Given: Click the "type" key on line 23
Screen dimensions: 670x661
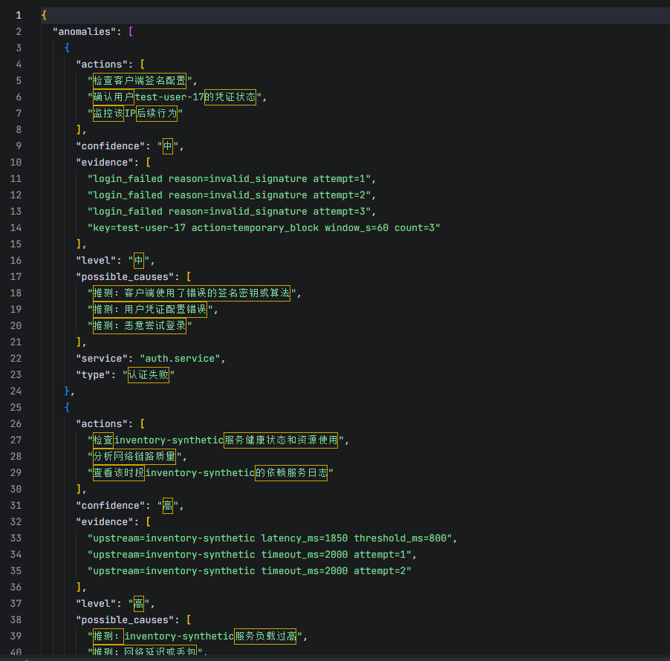Looking at the screenshot, I should (93, 375).
